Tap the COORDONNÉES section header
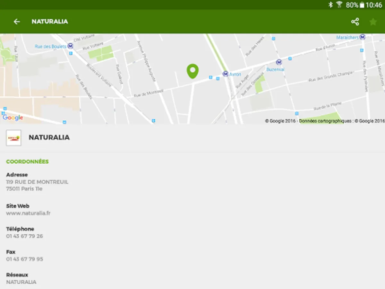This screenshot has height=289, width=385. coord(27,162)
